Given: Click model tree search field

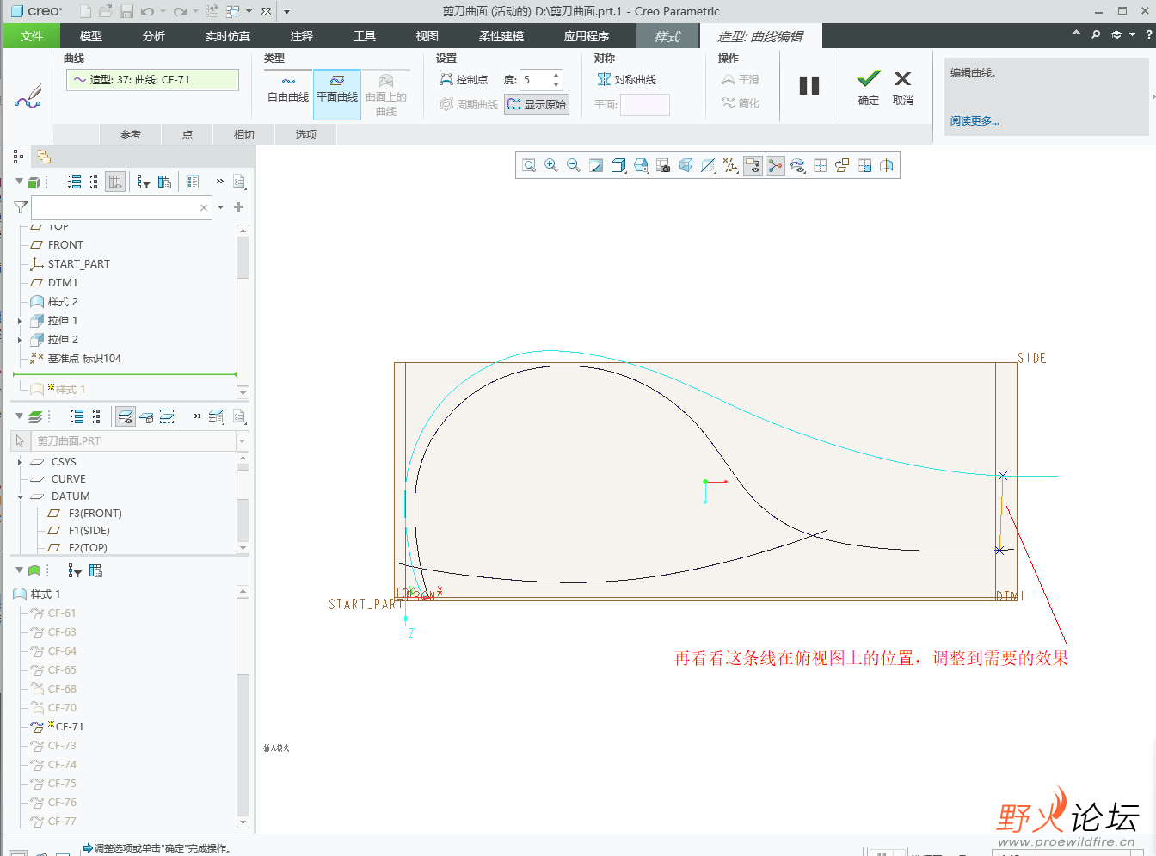Looking at the screenshot, I should tap(121, 207).
